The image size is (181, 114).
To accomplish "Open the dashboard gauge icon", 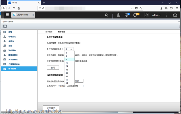I will click(x=175, y=15).
